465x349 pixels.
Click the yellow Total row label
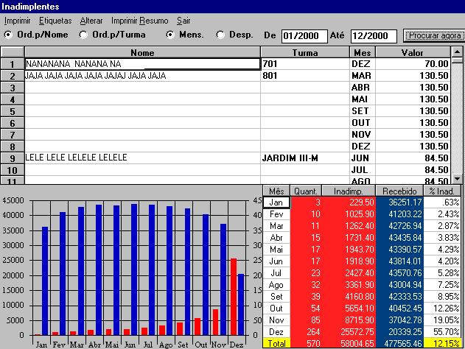tap(276, 344)
